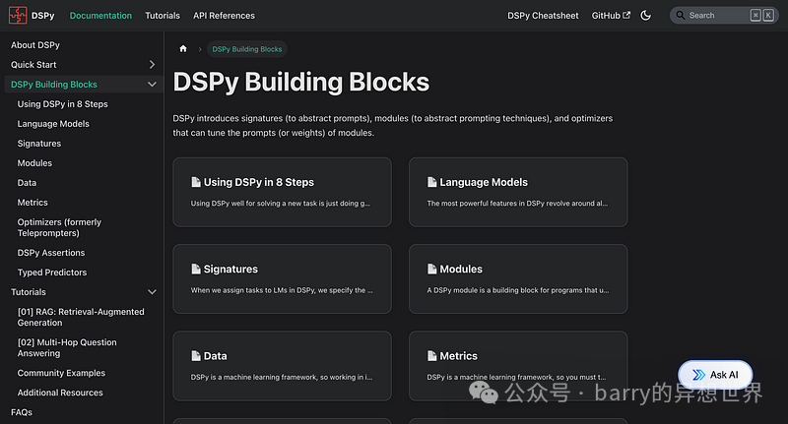Viewport: 788px width, 424px height.
Task: Open the Tutorials top nav item
Action: [163, 16]
